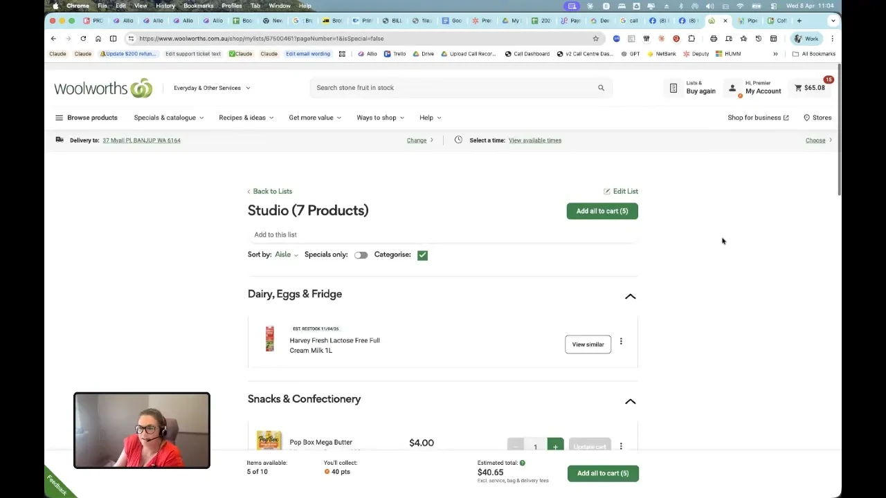Open Everyday & Other Services dropdown
The image size is (886, 498).
pos(212,88)
